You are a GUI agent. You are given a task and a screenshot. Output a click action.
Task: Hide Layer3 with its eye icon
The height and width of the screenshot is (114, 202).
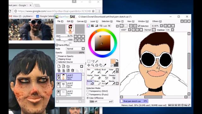pyautogui.click(x=58, y=75)
